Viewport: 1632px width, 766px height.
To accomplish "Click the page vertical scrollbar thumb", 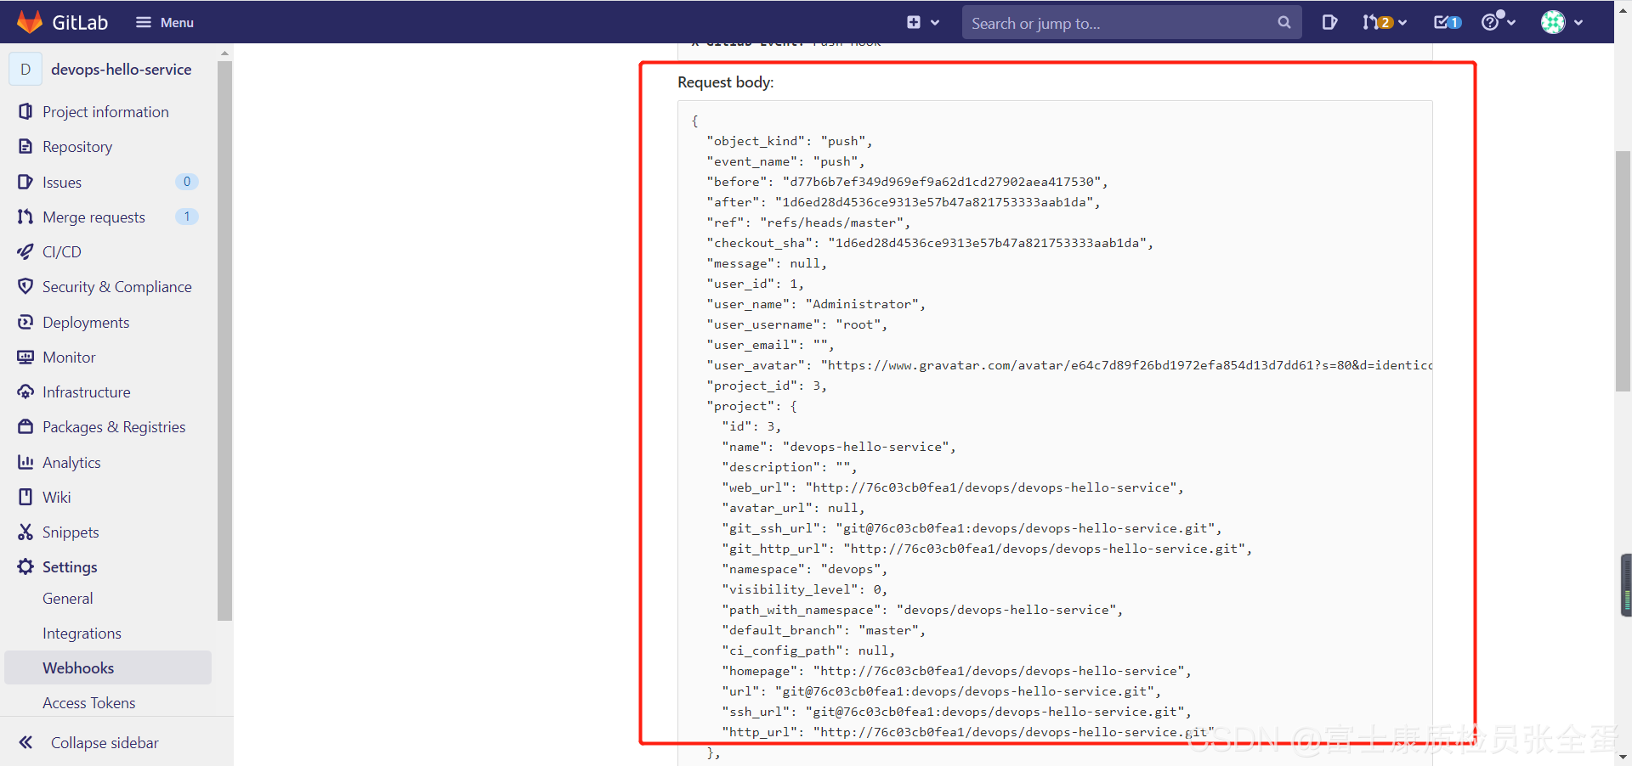I will click(x=1623, y=272).
